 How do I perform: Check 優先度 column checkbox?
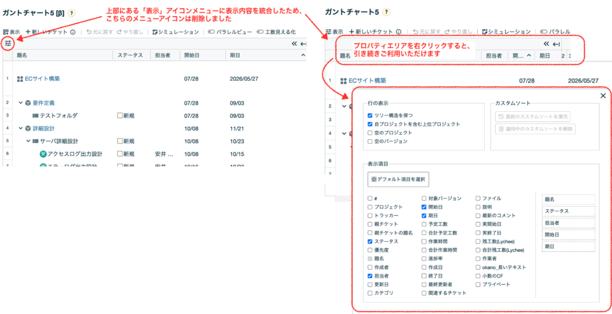click(x=369, y=250)
